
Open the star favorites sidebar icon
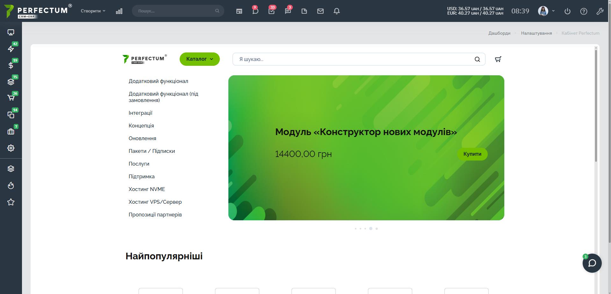point(11,202)
